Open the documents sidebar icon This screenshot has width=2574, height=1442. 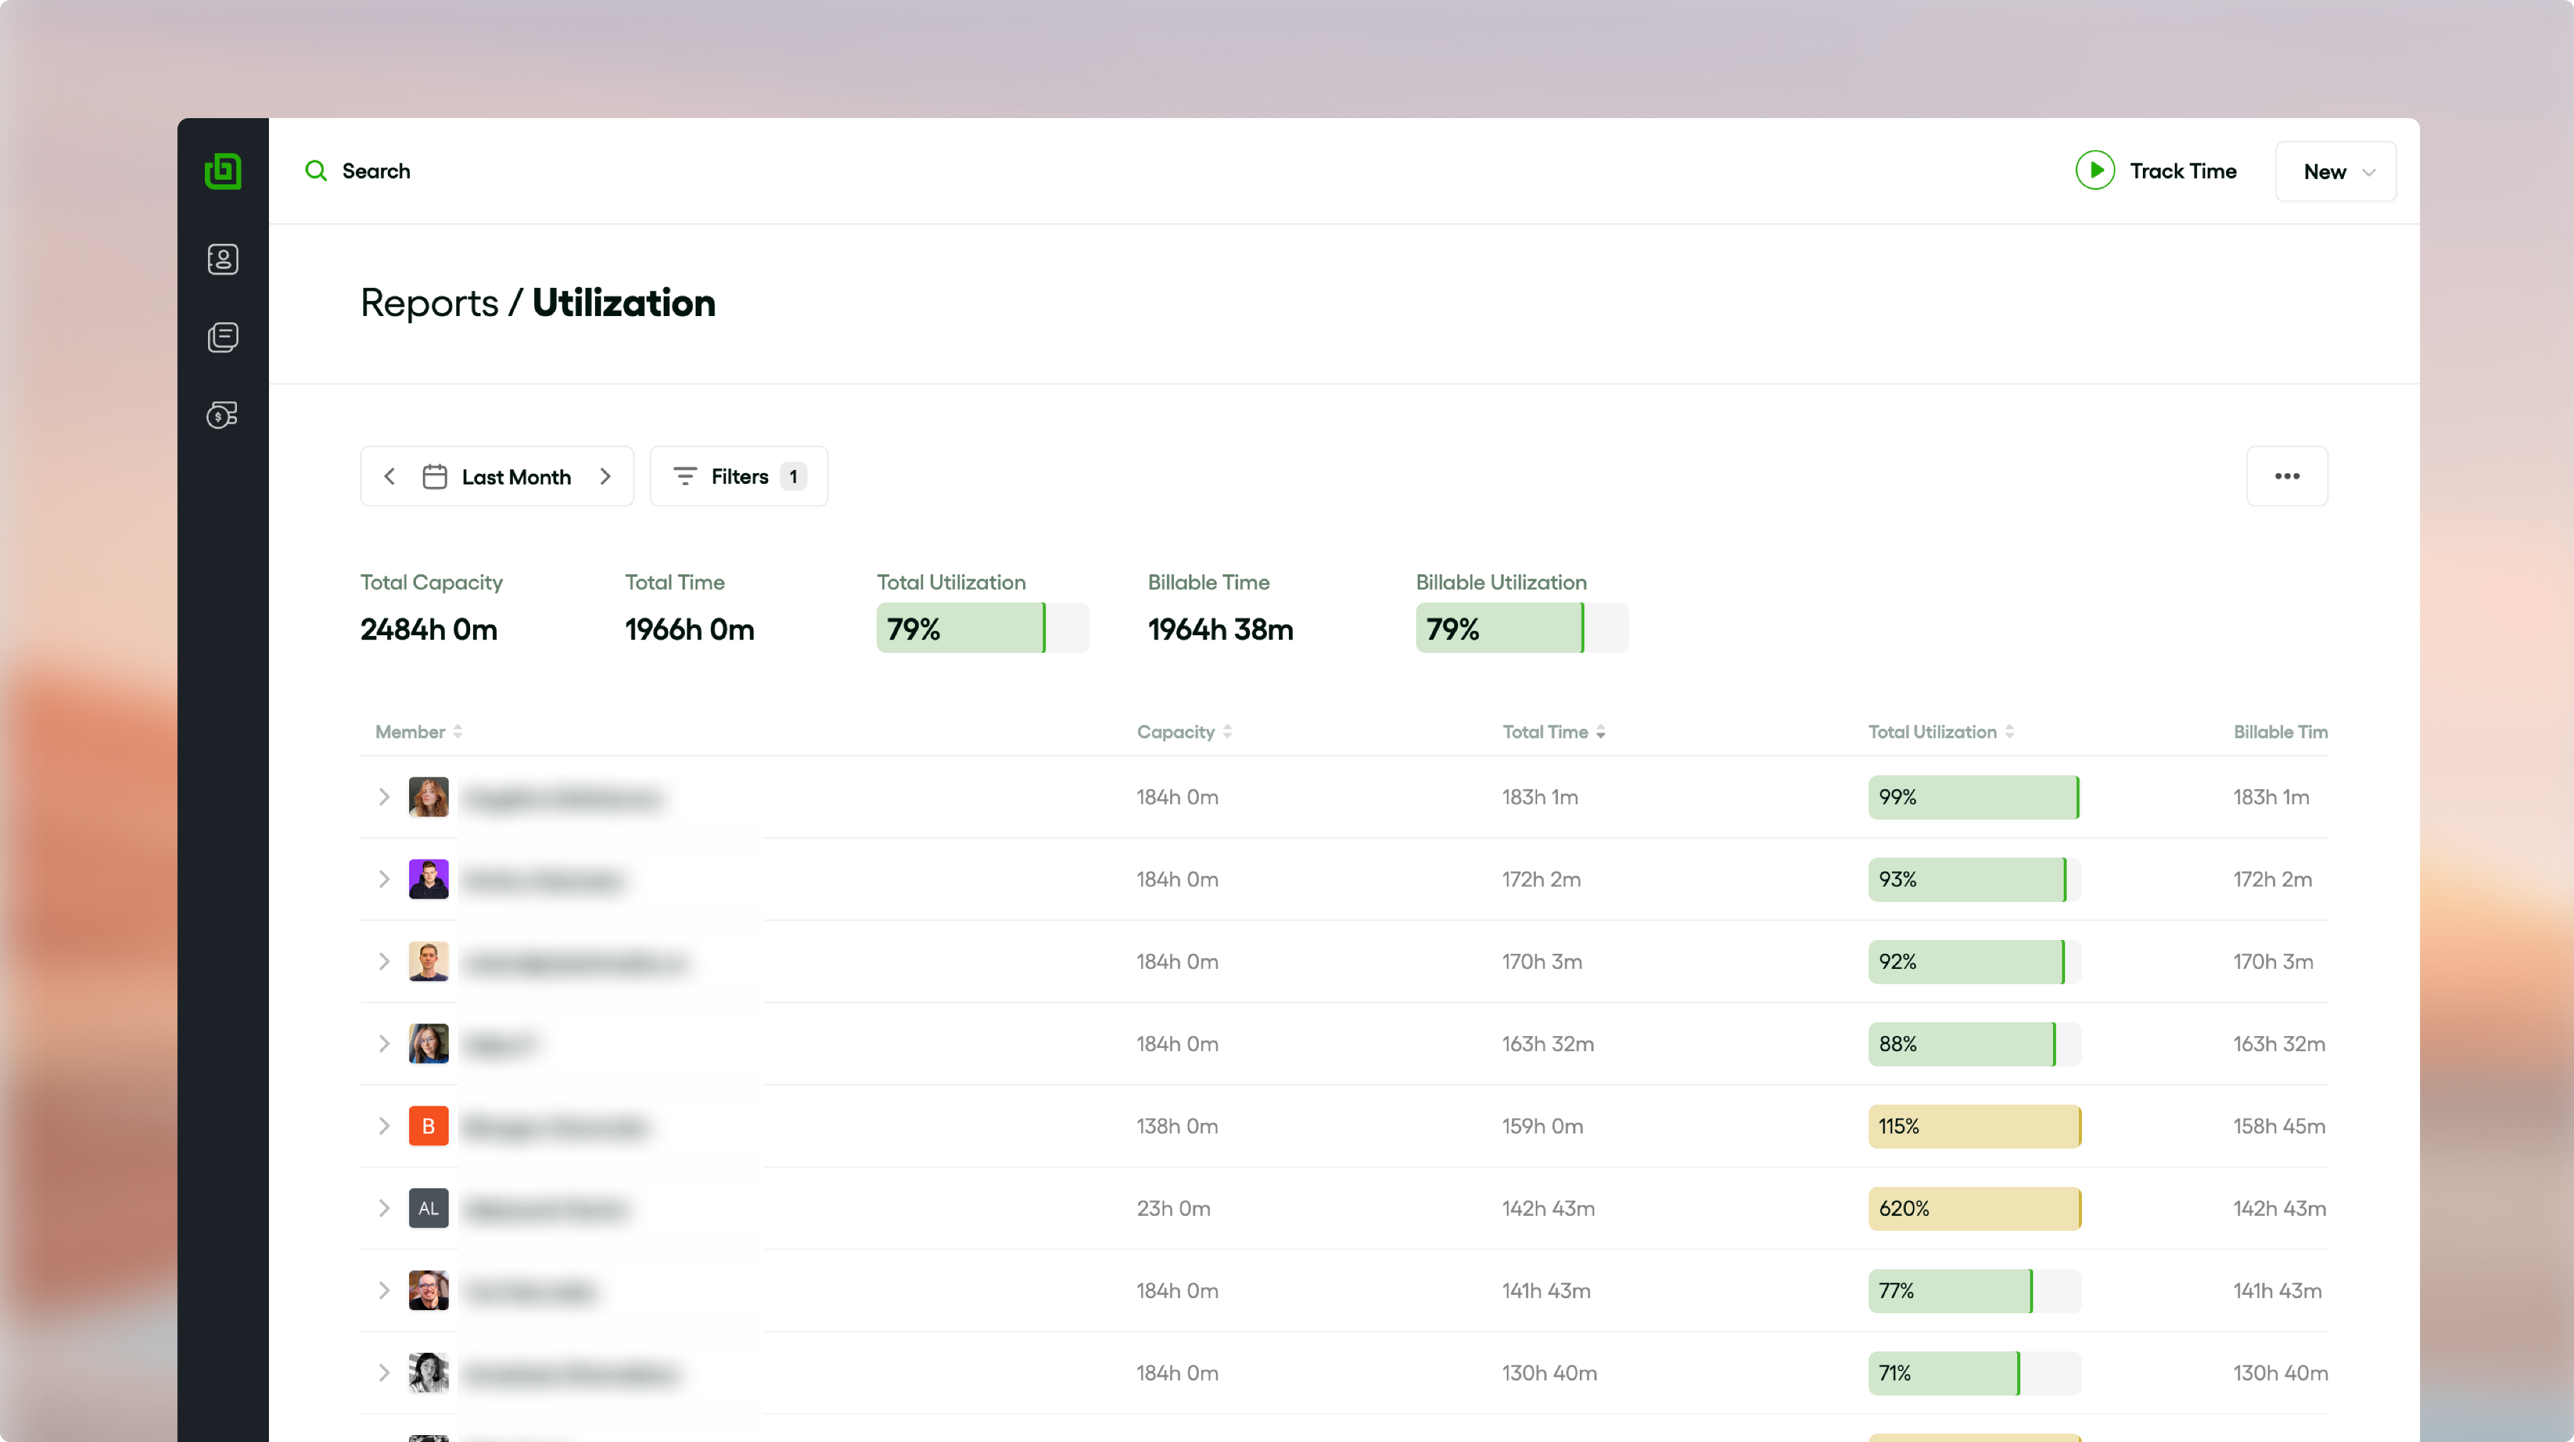point(223,337)
